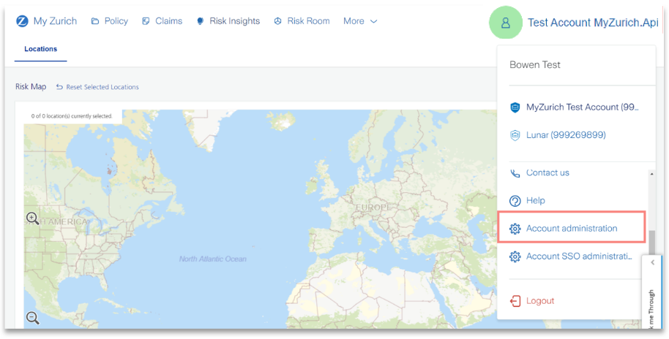Click the Logout door icon

(x=515, y=301)
